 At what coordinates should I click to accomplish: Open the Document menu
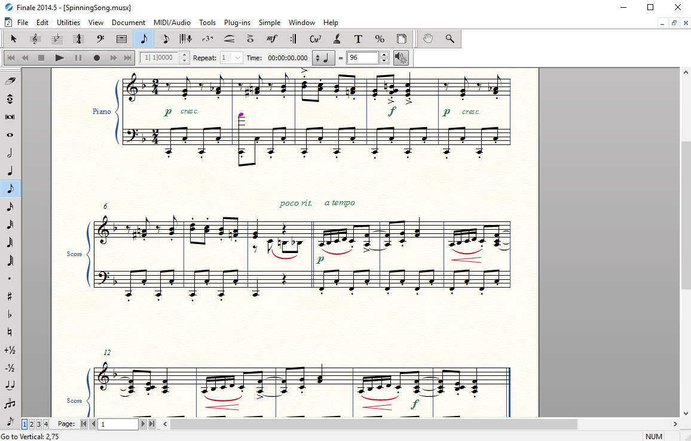[129, 23]
